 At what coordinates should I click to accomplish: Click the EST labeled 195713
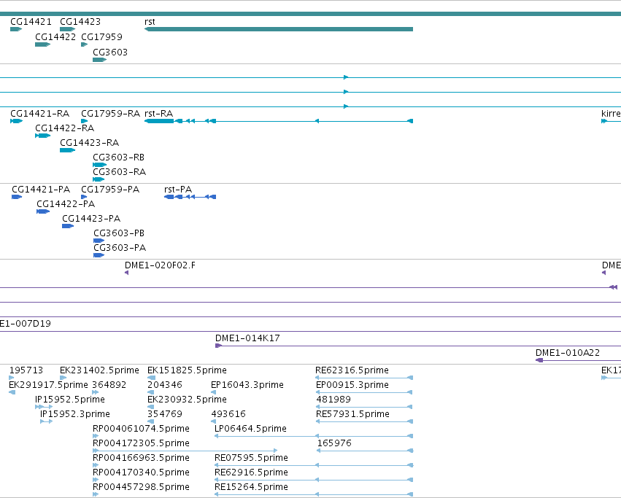click(26, 370)
